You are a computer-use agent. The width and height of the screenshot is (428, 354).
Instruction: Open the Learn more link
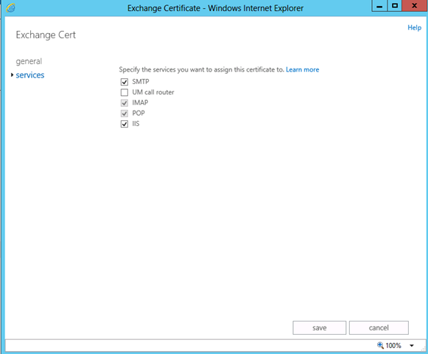pos(303,70)
